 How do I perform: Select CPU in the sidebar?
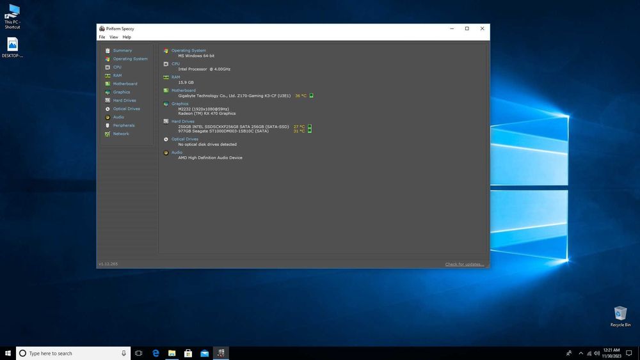pos(117,67)
